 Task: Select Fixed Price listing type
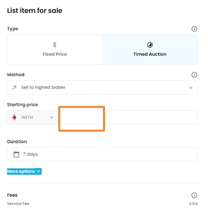(55, 49)
